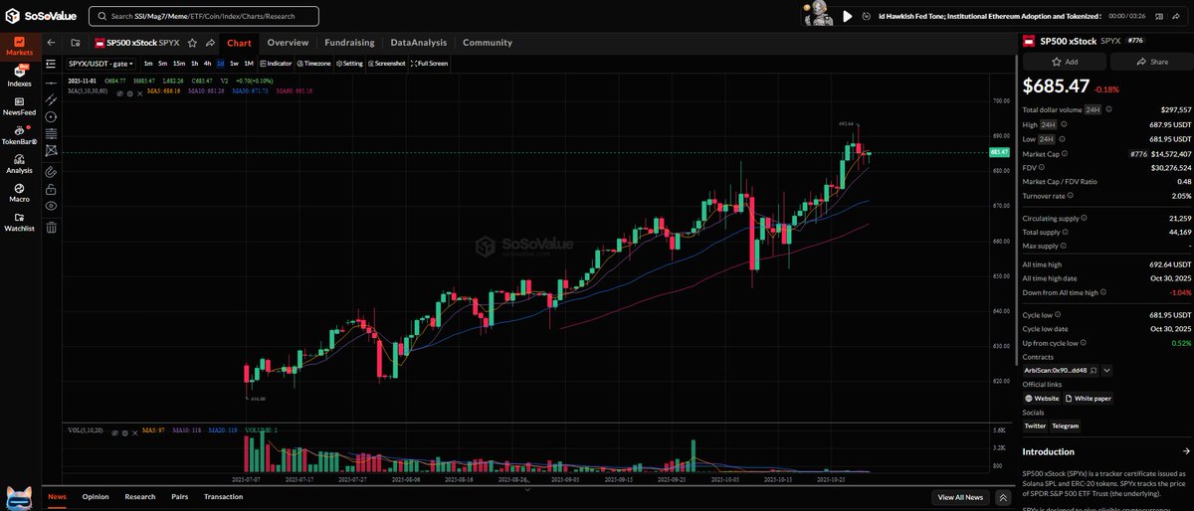Viewport: 1194px width, 511px height.
Task: Open the Indicator menu
Action: [x=276, y=64]
